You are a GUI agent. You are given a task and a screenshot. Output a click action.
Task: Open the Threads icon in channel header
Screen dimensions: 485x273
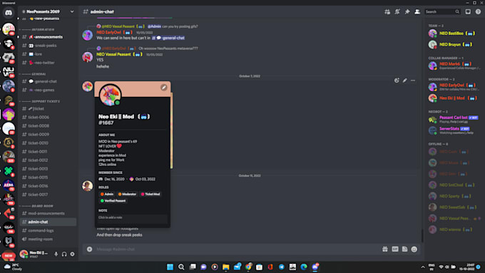coord(387,11)
